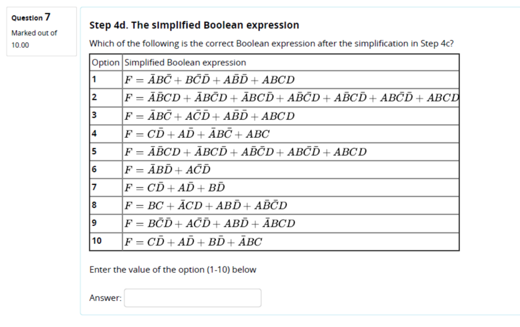Click option 10 row number
Viewport: 520px width, 327px height.
click(97, 240)
